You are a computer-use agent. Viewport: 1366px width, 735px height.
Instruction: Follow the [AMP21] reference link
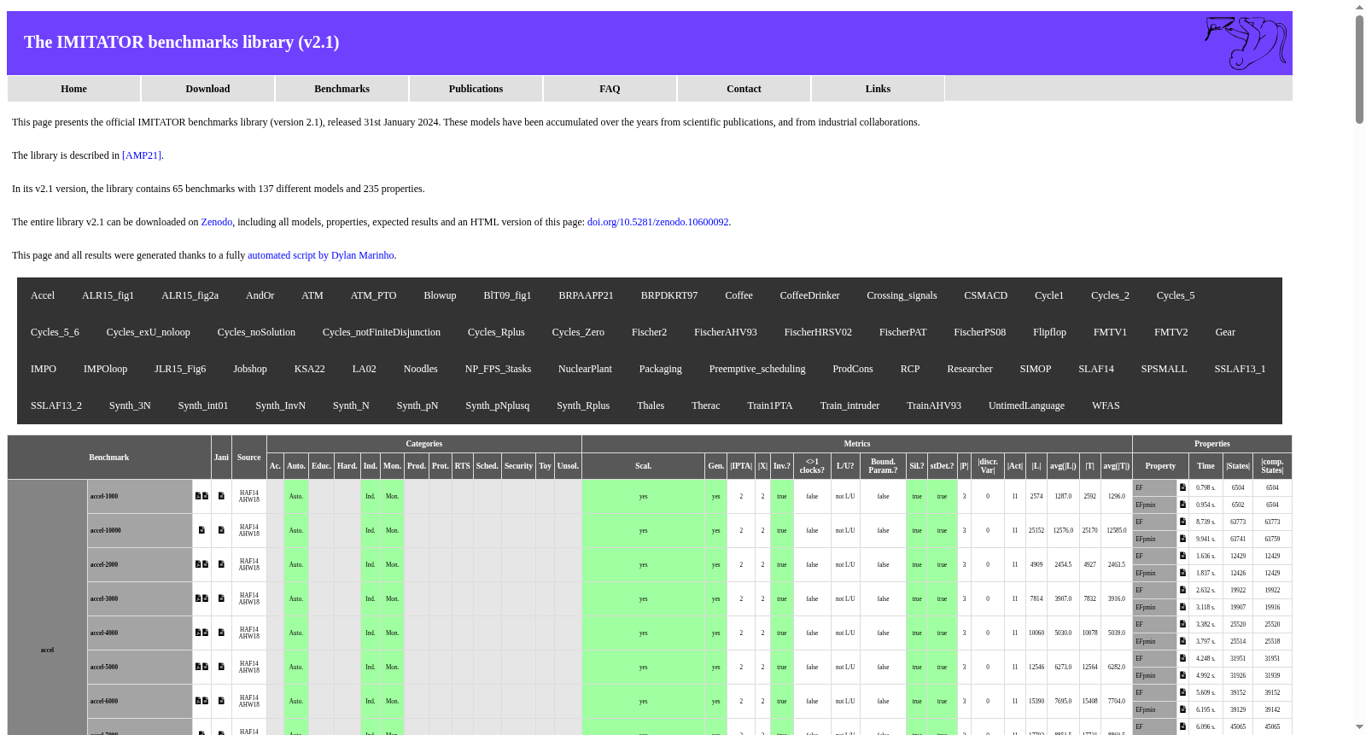[142, 155]
